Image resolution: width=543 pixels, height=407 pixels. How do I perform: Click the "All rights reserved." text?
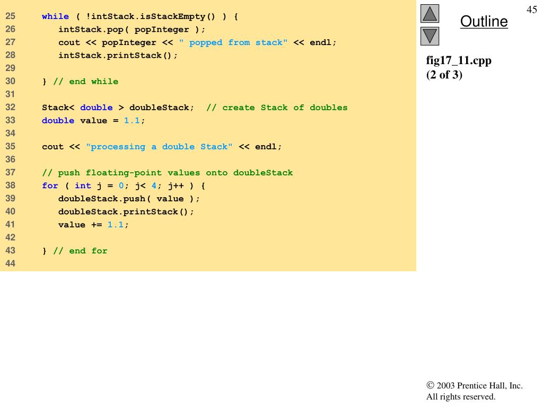pos(461,396)
